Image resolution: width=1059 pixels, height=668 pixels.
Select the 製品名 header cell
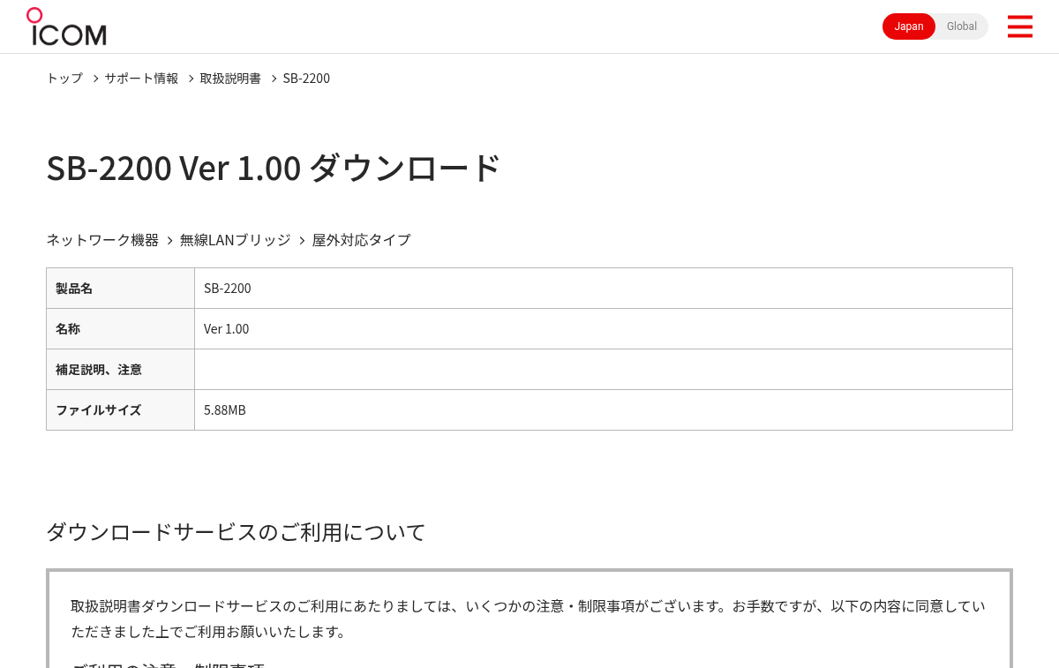(x=120, y=289)
